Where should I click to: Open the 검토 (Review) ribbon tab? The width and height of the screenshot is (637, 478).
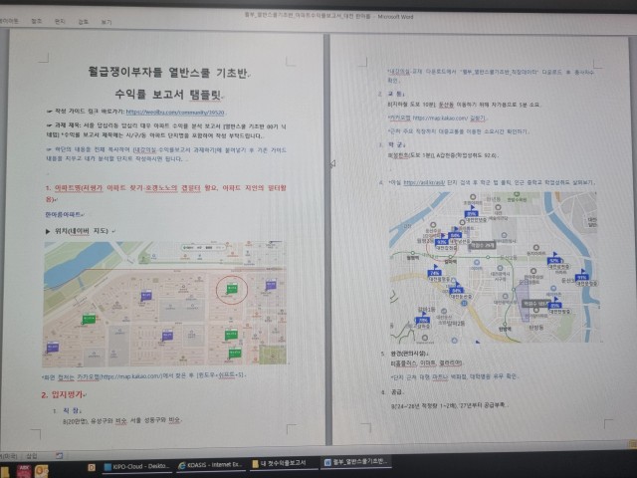point(83,22)
